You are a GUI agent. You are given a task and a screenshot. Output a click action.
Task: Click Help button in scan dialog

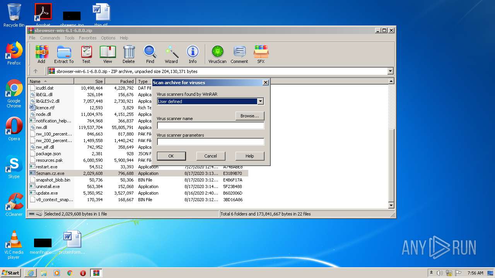point(250,156)
